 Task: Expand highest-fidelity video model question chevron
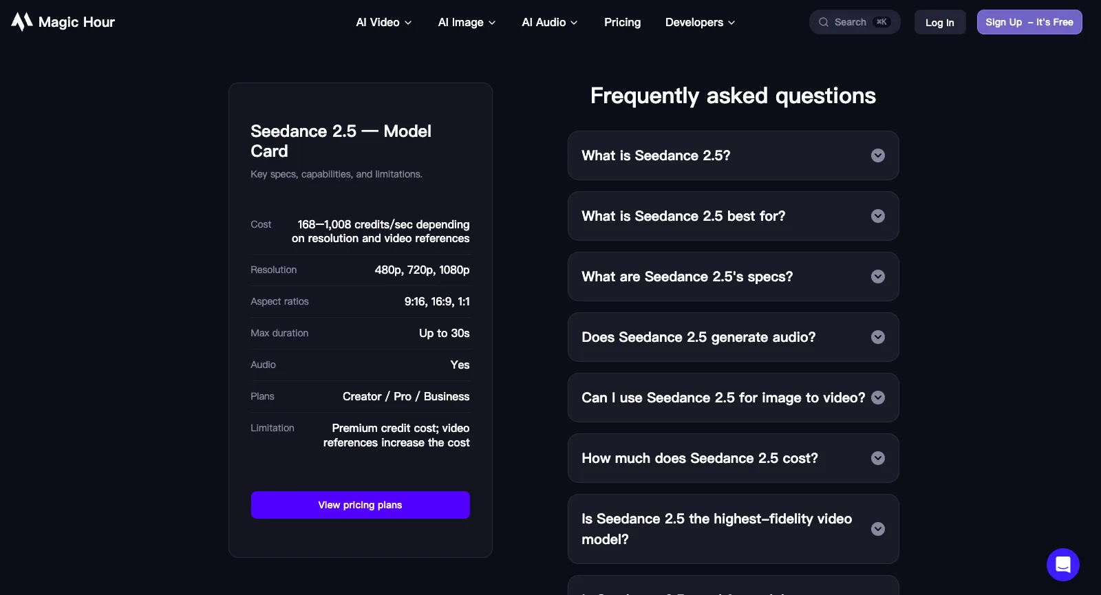(x=878, y=529)
